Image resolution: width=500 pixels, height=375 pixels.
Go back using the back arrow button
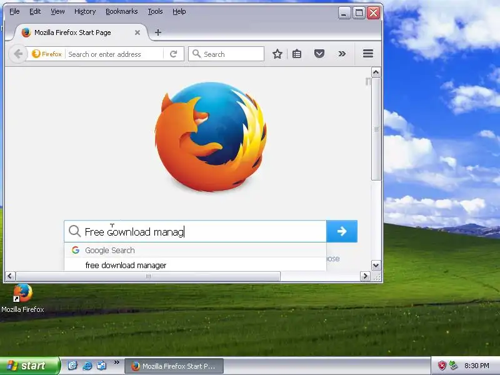tap(18, 54)
